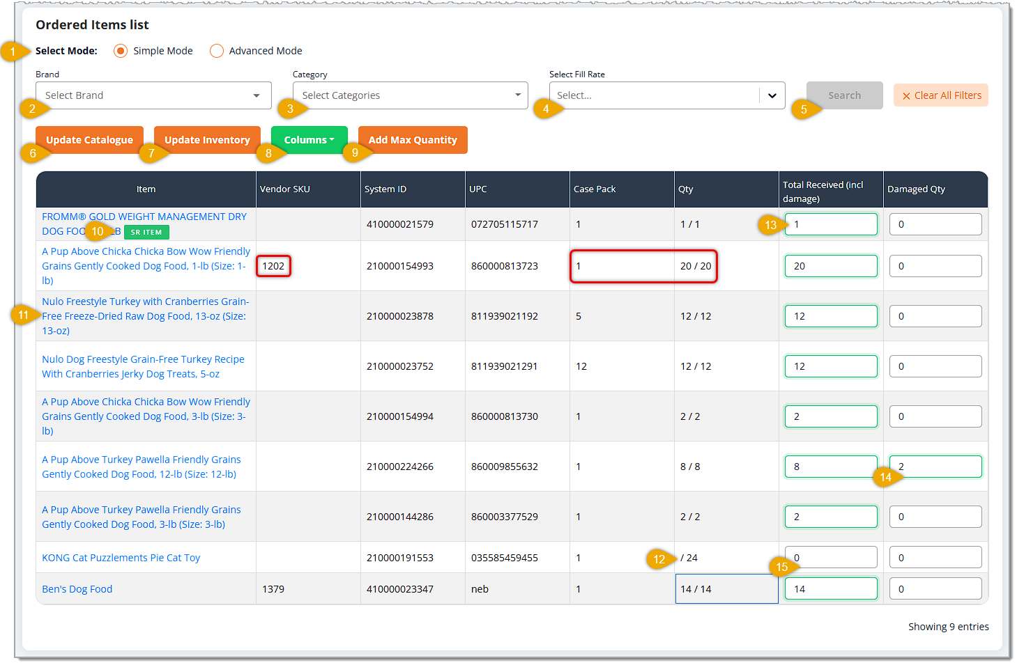Click the Update Catalogue button
Screen dimensions: 1017x665
pyautogui.click(x=89, y=140)
